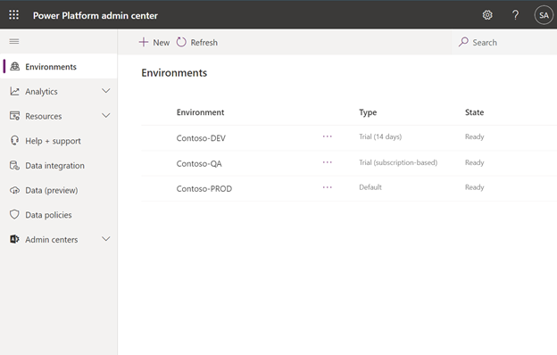This screenshot has height=355, width=557.
Task: Expand the Analytics chevron
Action: pyautogui.click(x=106, y=91)
